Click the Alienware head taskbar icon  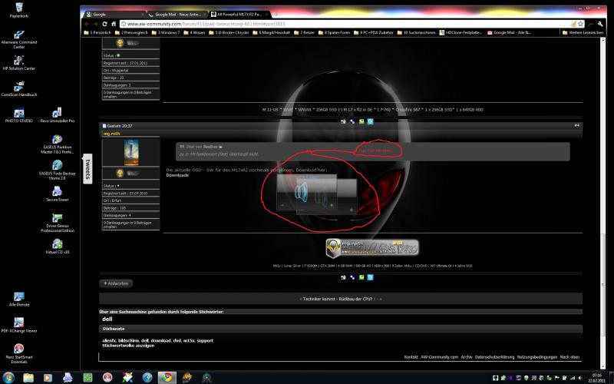tap(206, 377)
